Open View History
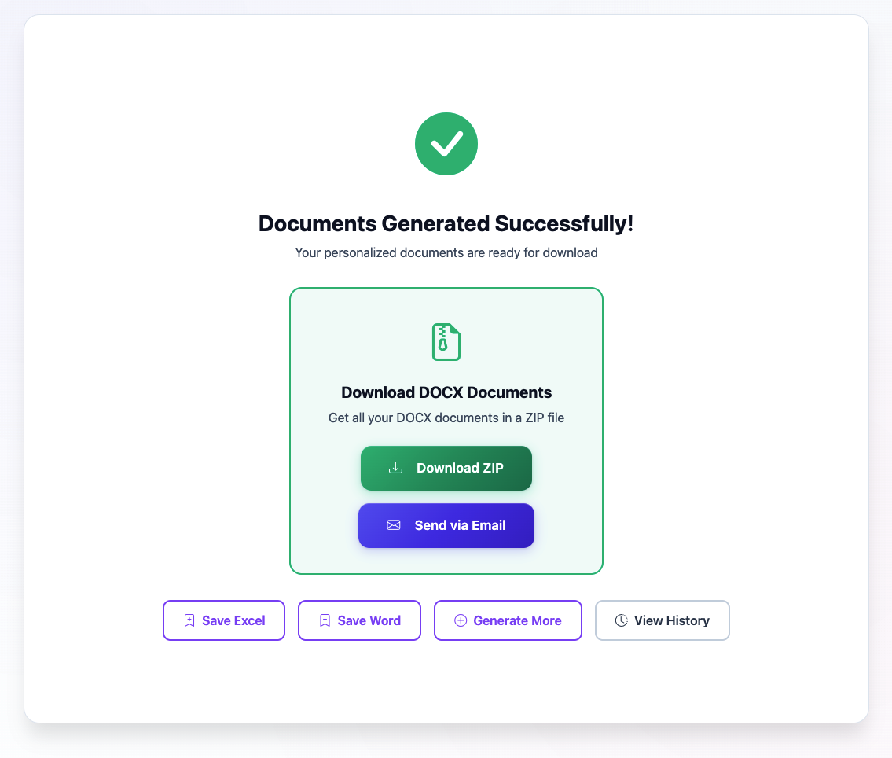Screen dimensions: 892x758 point(662,620)
